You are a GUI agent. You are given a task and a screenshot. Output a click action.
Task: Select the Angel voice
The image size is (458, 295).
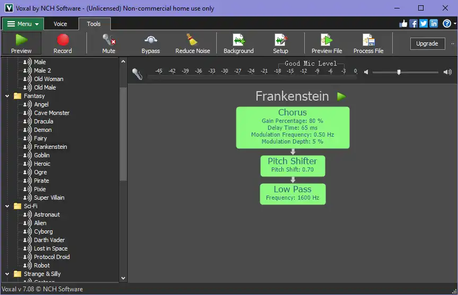click(x=41, y=104)
